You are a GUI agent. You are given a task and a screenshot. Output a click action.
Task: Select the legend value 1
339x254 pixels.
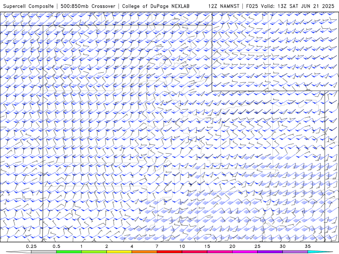click(81, 246)
